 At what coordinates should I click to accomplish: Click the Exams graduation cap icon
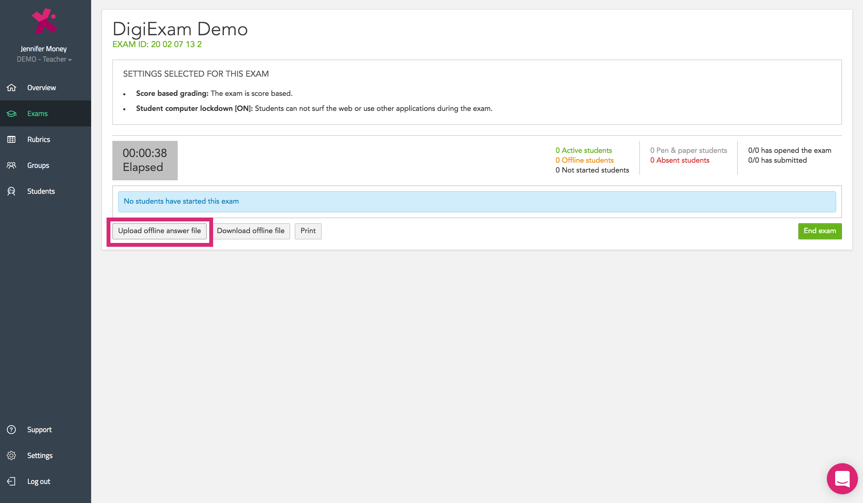point(11,114)
